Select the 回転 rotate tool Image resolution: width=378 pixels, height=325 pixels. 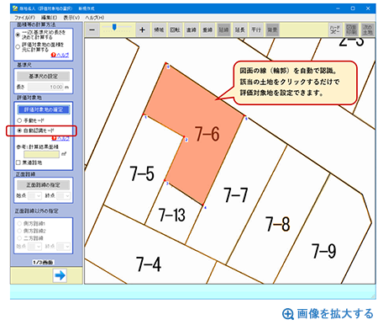point(175,29)
